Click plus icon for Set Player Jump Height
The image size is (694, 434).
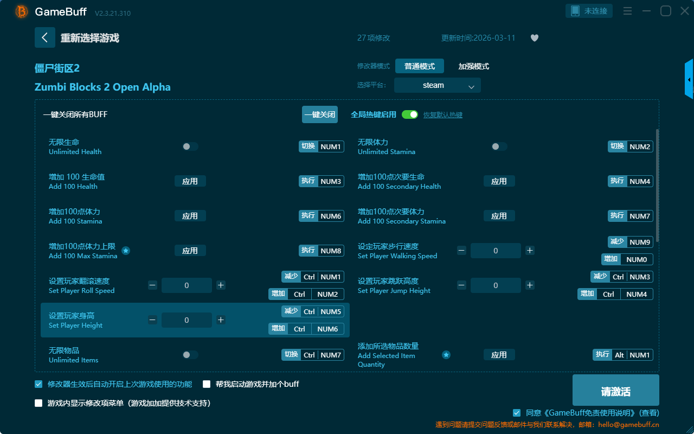point(530,285)
